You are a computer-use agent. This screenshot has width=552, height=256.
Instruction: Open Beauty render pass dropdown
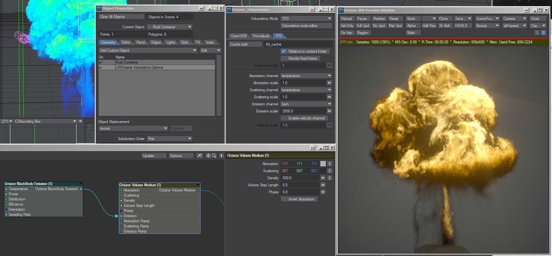(487, 26)
